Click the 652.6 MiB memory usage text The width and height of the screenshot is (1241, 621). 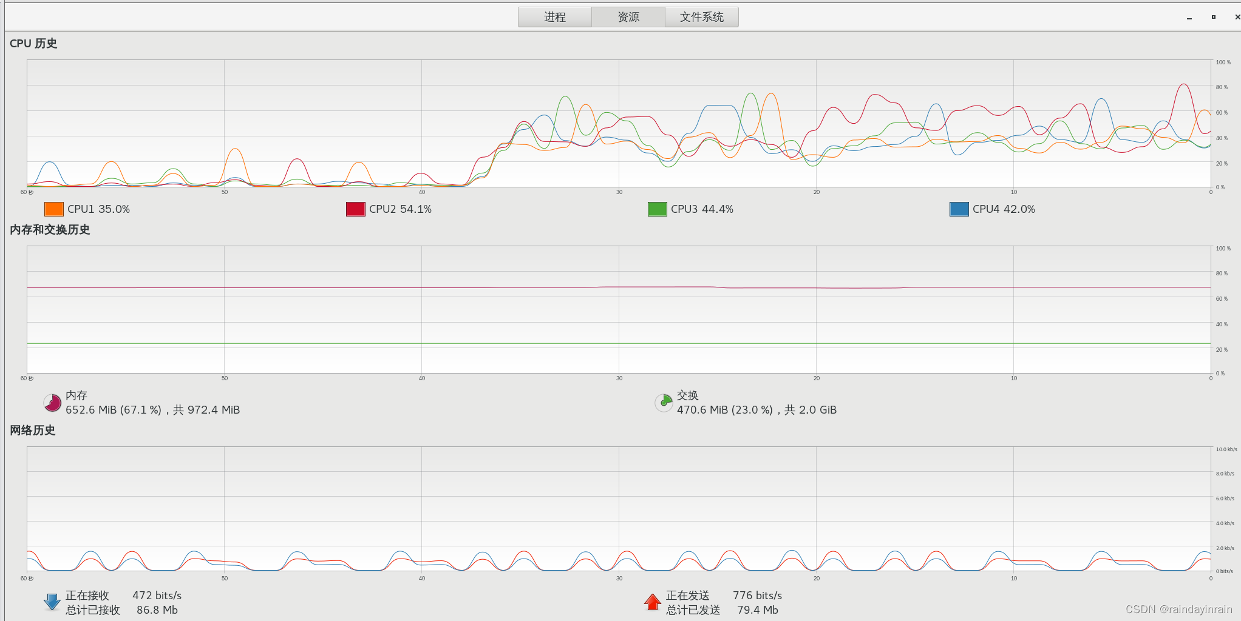[152, 410]
